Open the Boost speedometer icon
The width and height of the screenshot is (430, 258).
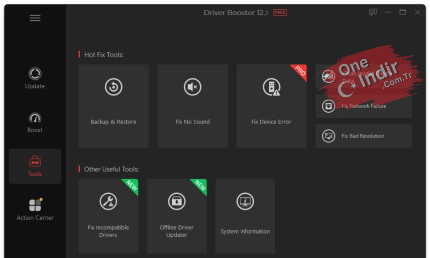coord(35,118)
